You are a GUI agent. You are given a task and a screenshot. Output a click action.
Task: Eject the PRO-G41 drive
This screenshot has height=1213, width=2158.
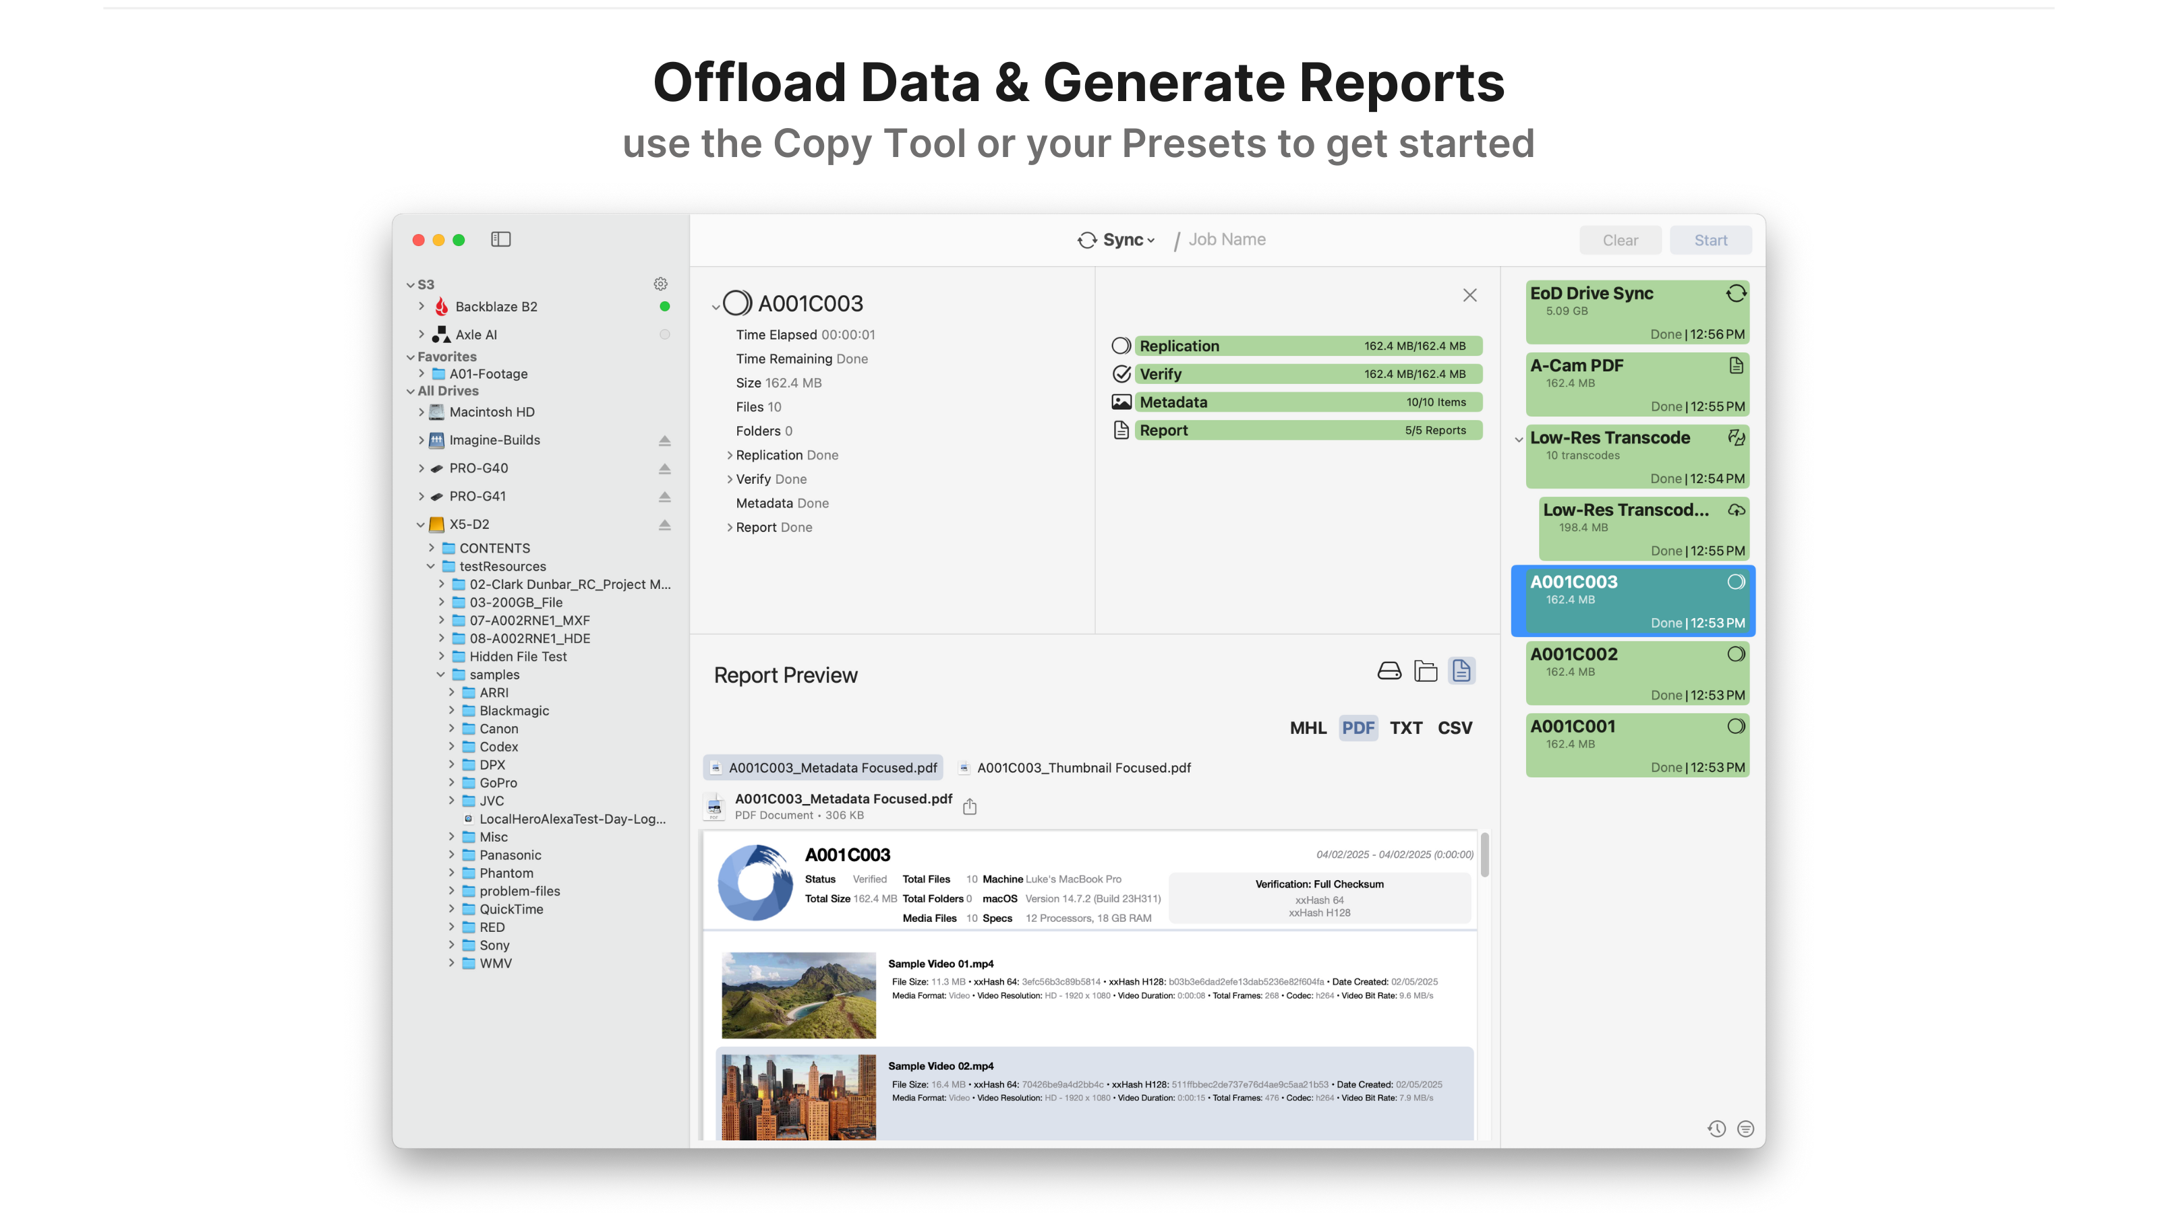click(x=664, y=497)
